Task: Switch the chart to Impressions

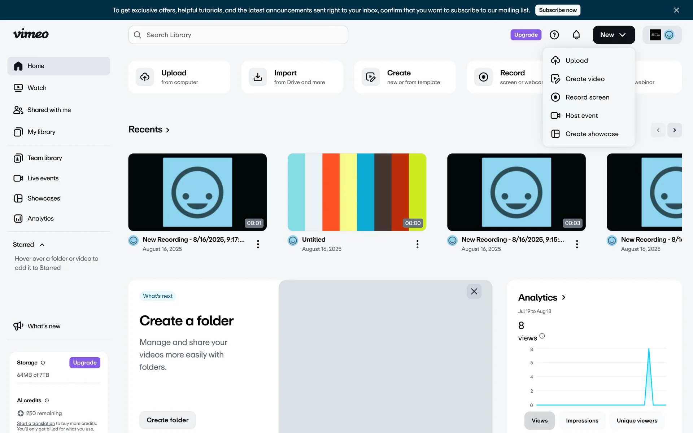Action: (582, 420)
